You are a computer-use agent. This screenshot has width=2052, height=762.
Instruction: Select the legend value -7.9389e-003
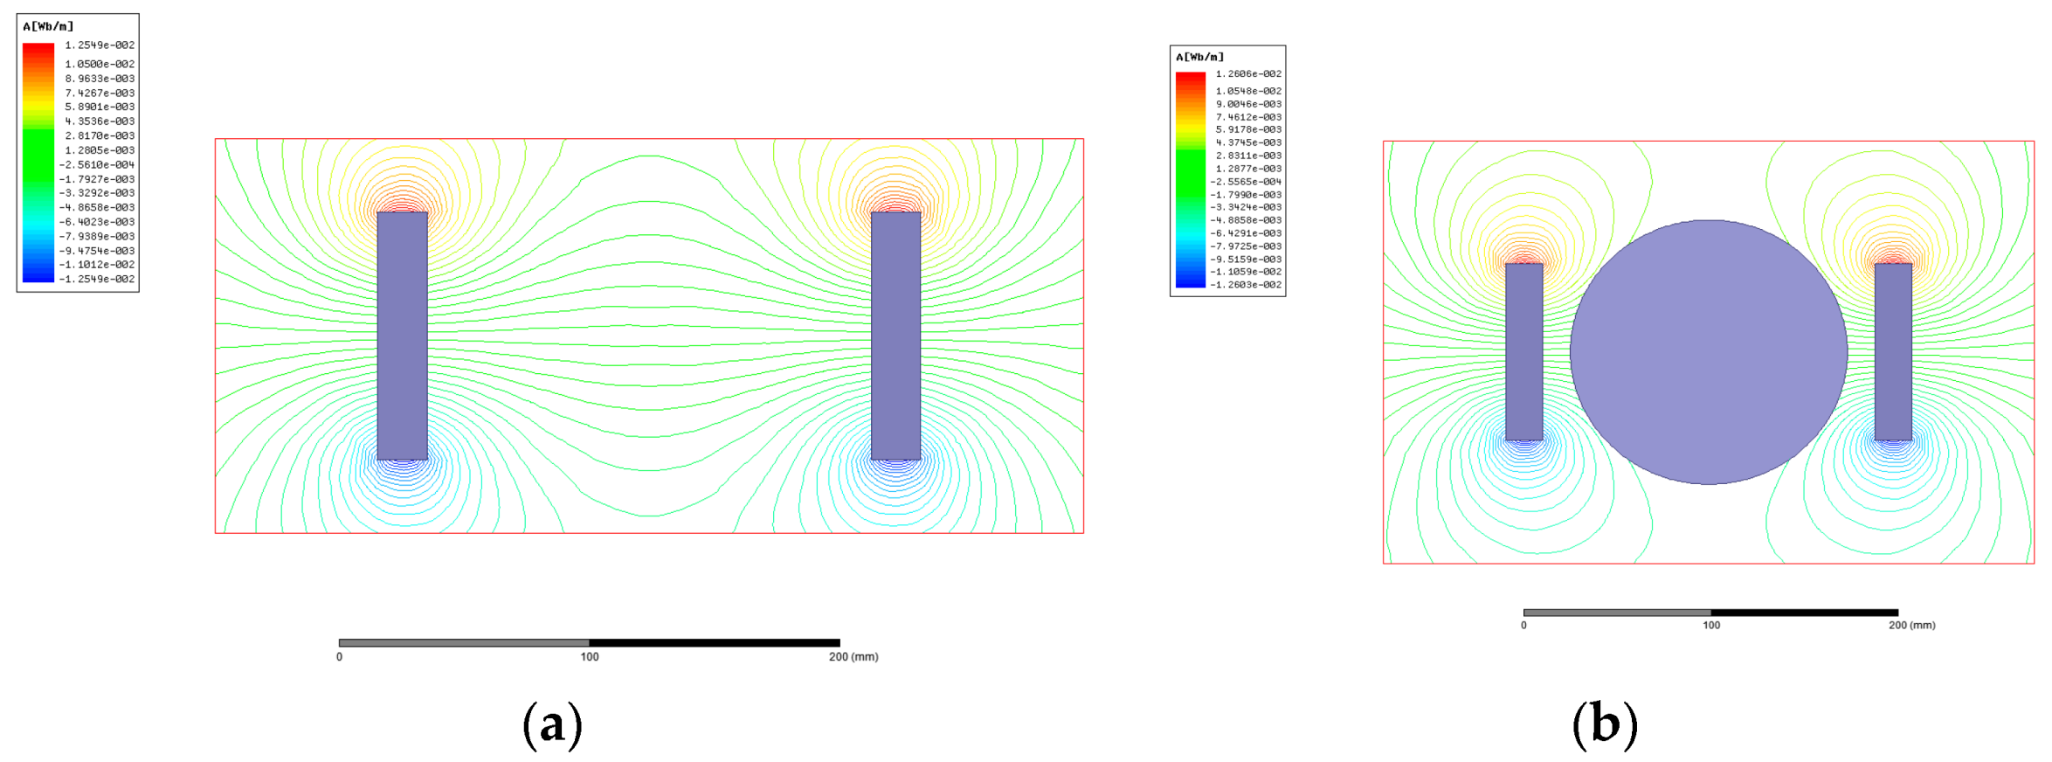[x=97, y=236]
